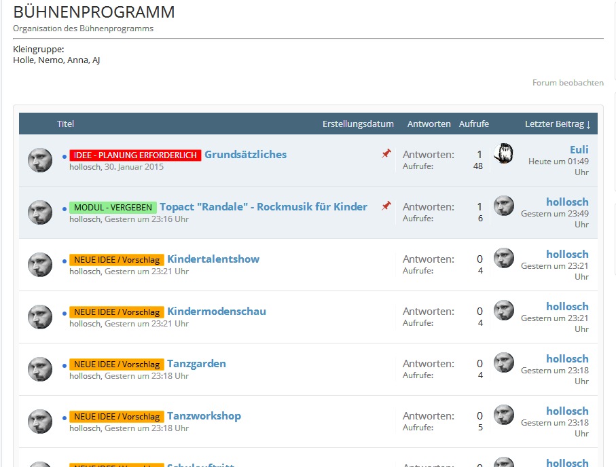Screen dimensions: 616x467
Task: Click the sticky pin icon on Grundsätzliches
Action: point(386,153)
